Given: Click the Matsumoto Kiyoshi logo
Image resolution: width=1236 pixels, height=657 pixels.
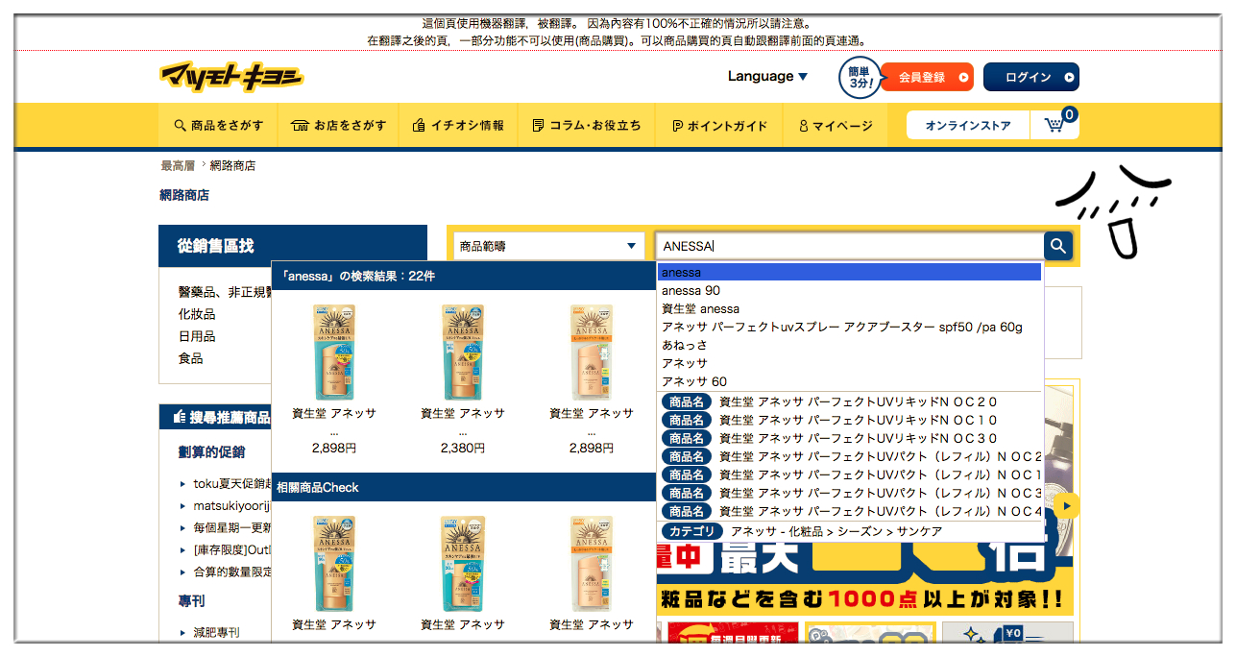Looking at the screenshot, I should click(230, 77).
